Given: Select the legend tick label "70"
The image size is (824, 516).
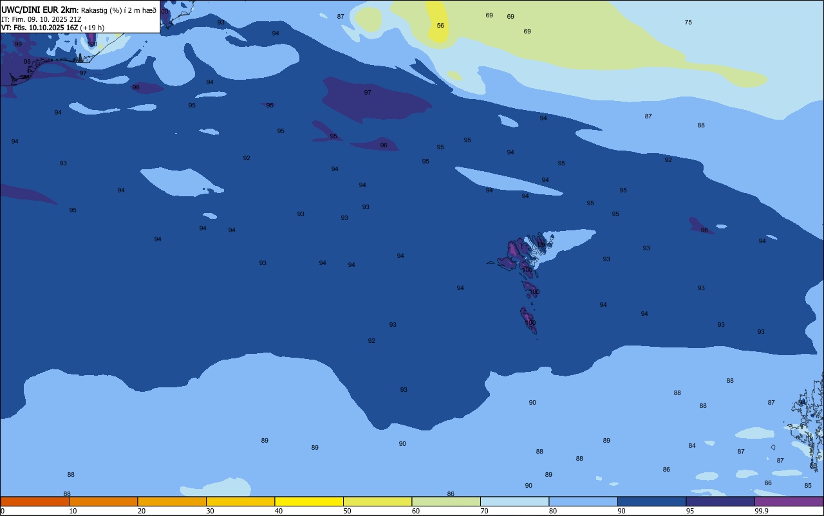Looking at the screenshot, I should [x=484, y=511].
